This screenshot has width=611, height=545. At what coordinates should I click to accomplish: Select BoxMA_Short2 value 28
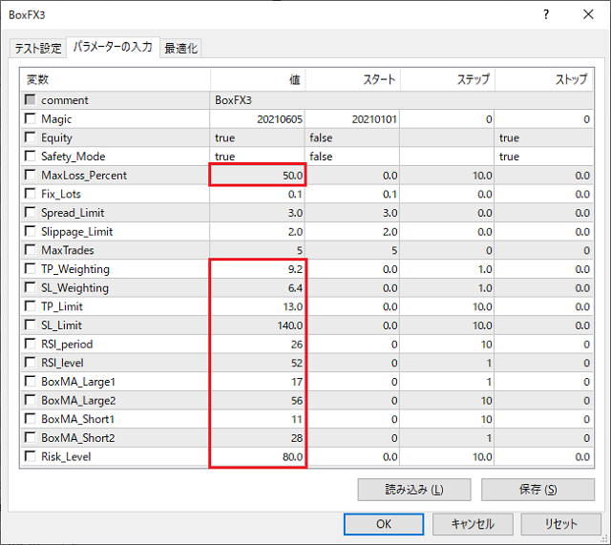[x=257, y=438]
